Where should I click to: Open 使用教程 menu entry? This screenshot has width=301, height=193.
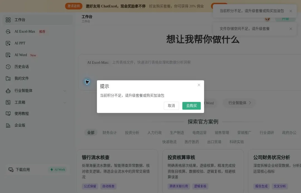(x=22, y=114)
